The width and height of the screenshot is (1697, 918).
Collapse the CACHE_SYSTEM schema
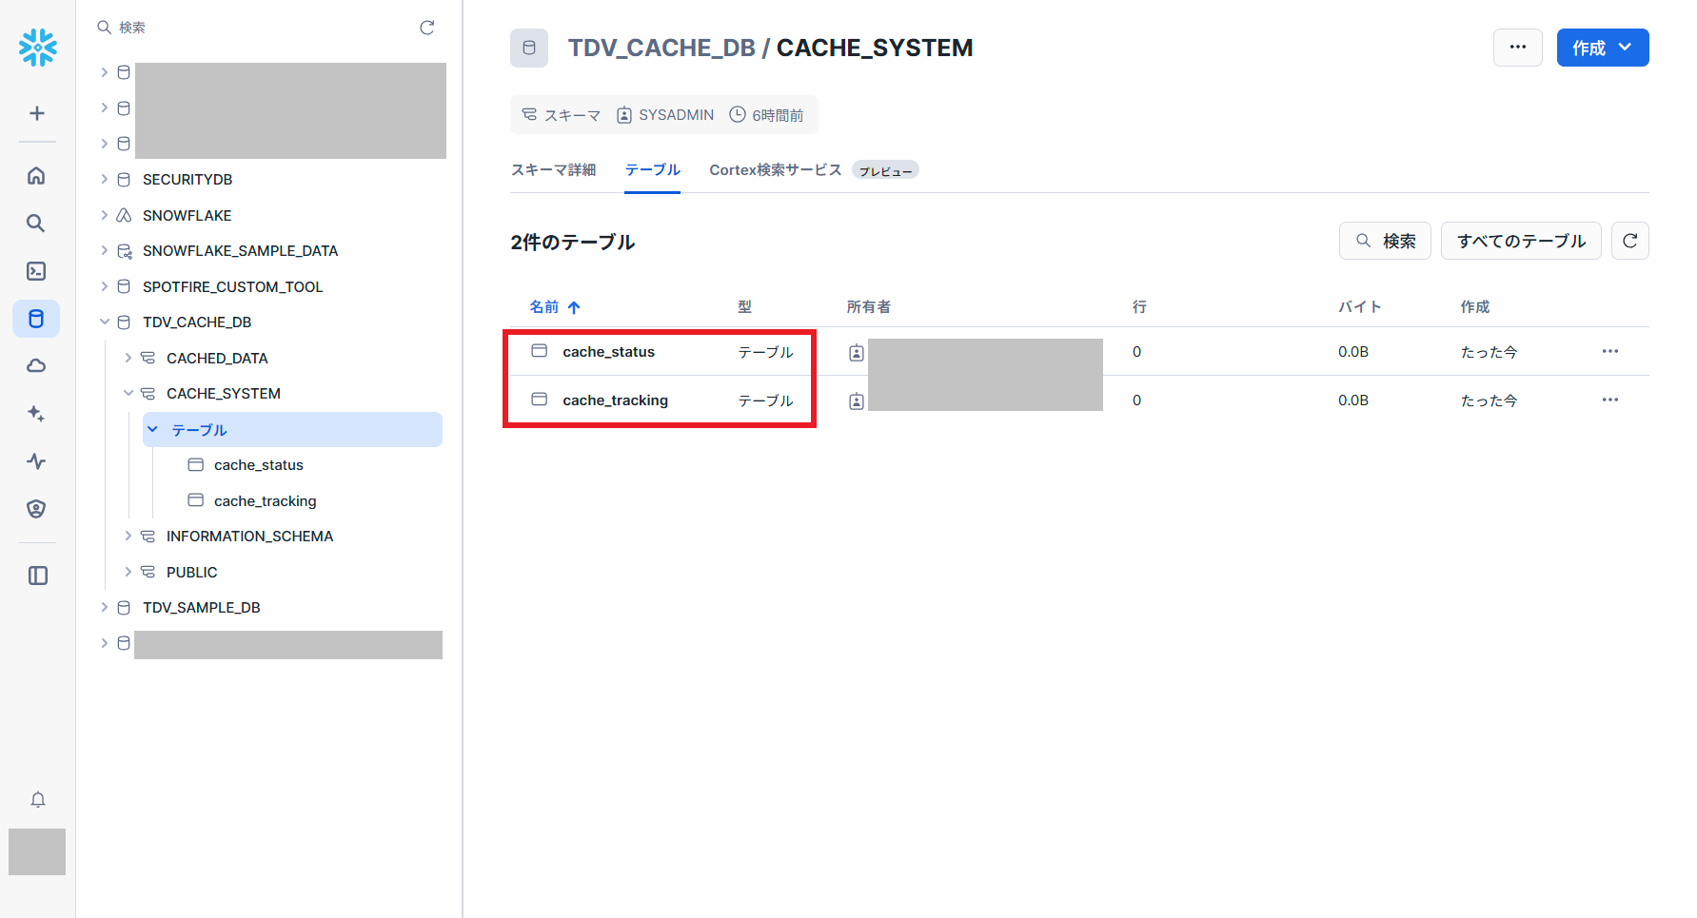tap(128, 393)
